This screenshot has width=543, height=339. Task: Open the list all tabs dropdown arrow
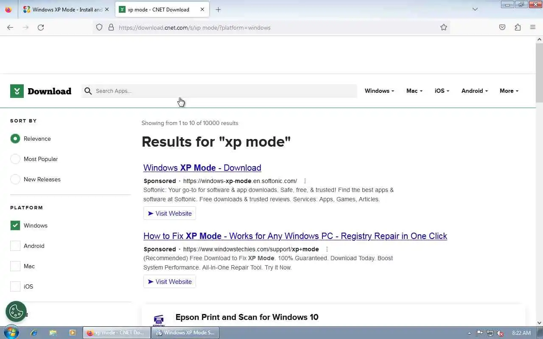point(475,9)
